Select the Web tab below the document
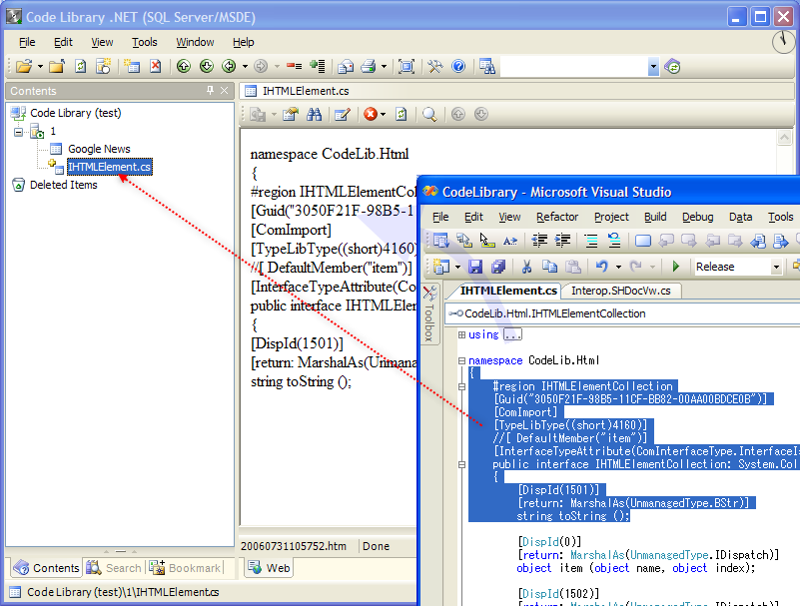This screenshot has width=800, height=606. tap(269, 568)
